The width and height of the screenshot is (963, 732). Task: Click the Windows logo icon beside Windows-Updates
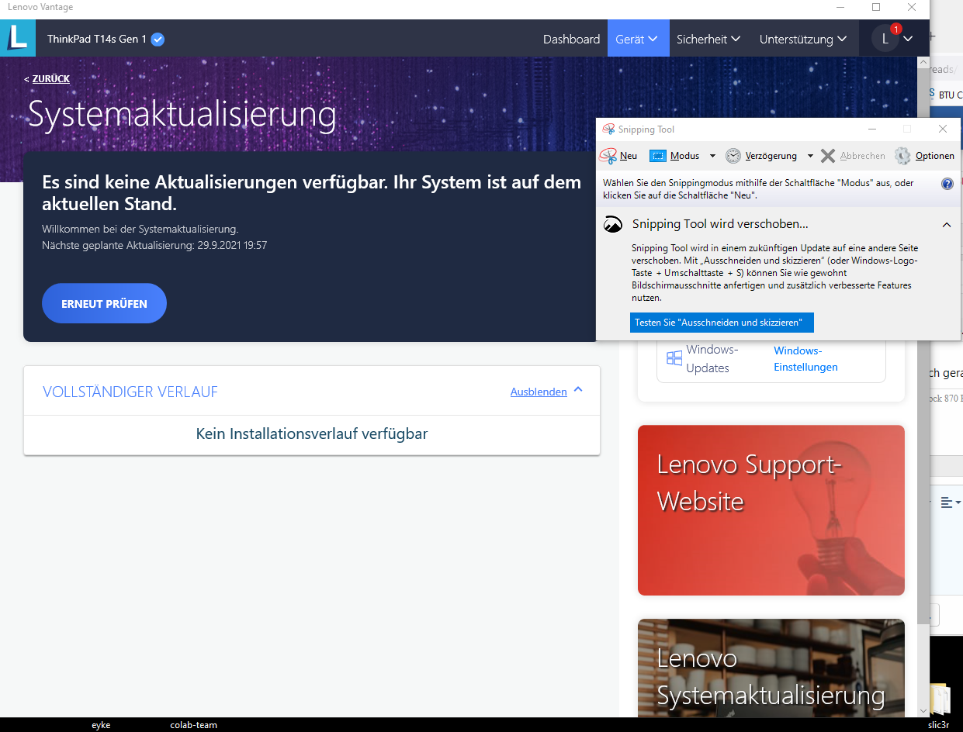tap(674, 358)
